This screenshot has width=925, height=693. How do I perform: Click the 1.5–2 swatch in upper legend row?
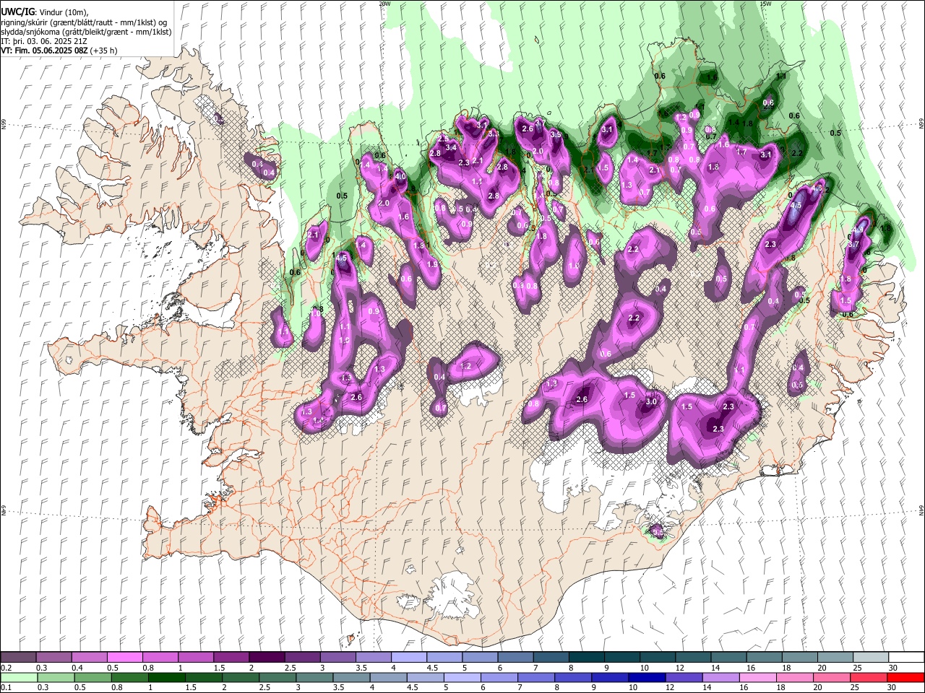231,657
